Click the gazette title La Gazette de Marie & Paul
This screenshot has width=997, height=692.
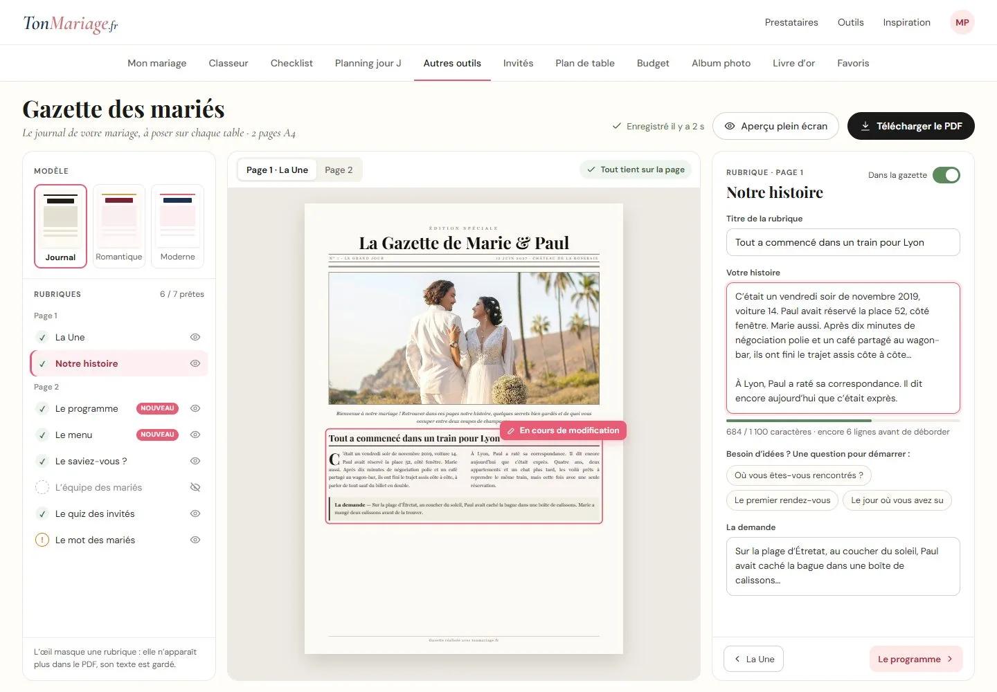pos(464,243)
